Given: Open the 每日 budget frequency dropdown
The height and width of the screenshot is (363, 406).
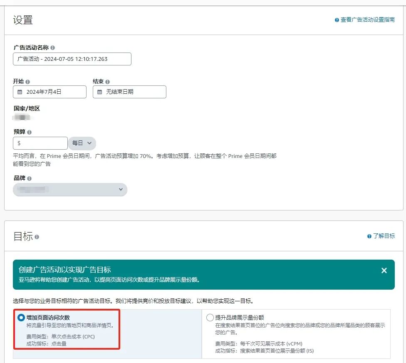Looking at the screenshot, I should (x=82, y=143).
